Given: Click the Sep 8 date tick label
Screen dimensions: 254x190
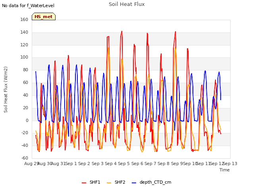Looking at the screenshot, I should (164, 163).
